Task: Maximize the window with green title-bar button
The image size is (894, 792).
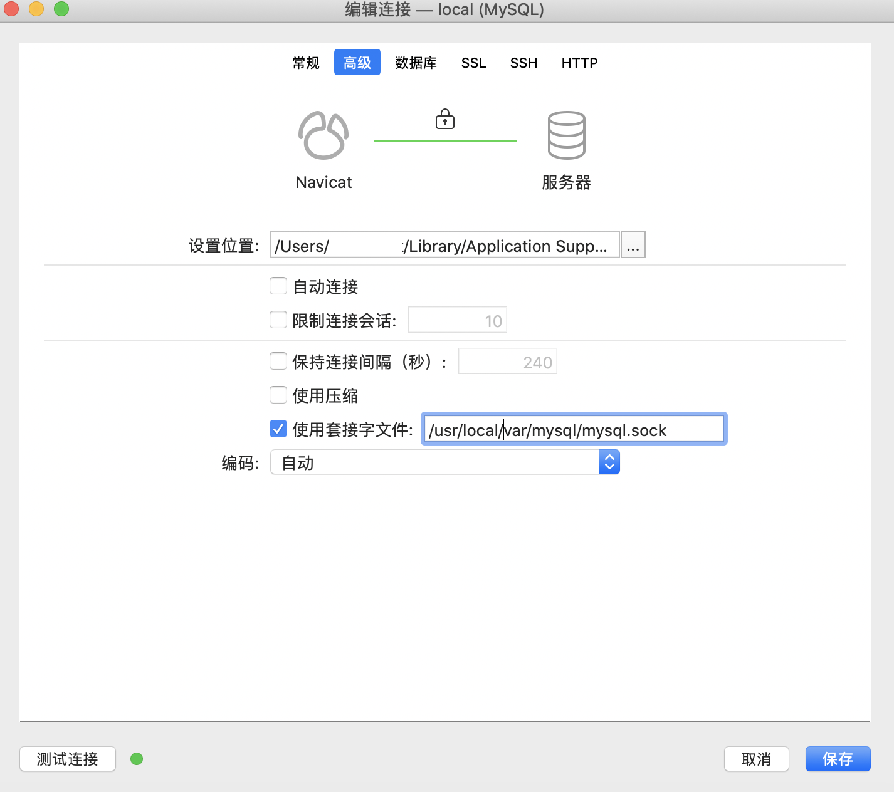Action: tap(61, 9)
